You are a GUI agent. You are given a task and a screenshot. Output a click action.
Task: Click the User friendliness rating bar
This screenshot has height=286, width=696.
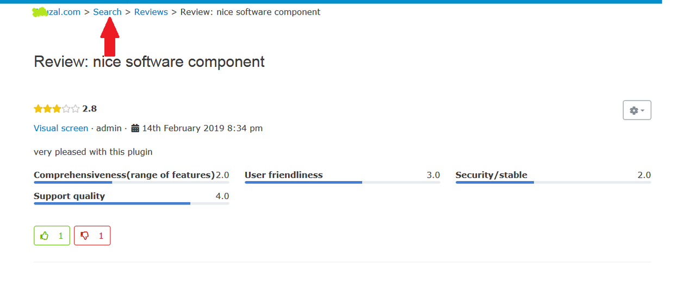[x=343, y=182]
